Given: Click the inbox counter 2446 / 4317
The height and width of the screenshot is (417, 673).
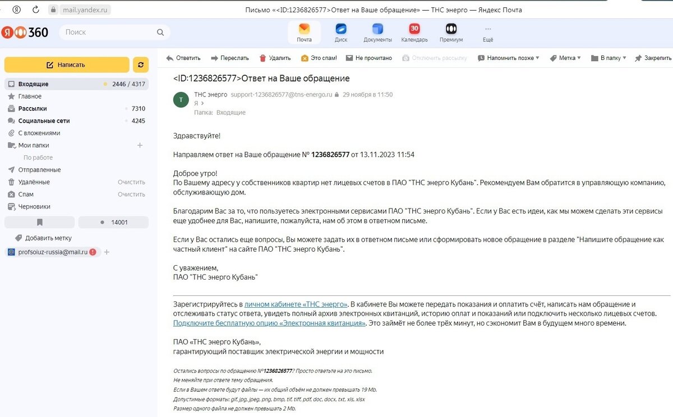Looking at the screenshot, I should [128, 84].
